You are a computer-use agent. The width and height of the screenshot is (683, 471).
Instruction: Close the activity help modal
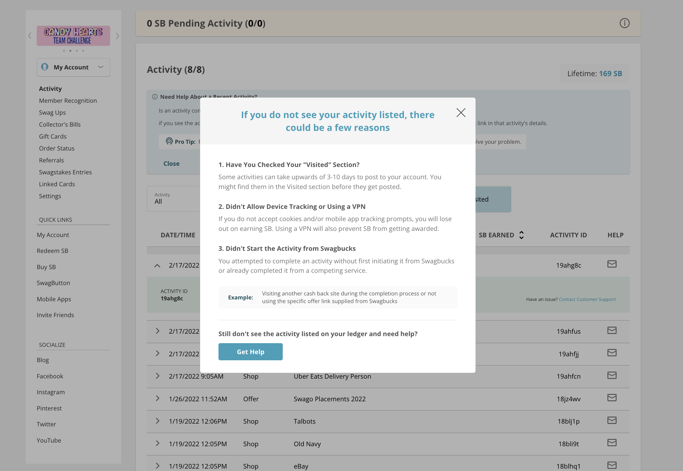click(x=461, y=113)
